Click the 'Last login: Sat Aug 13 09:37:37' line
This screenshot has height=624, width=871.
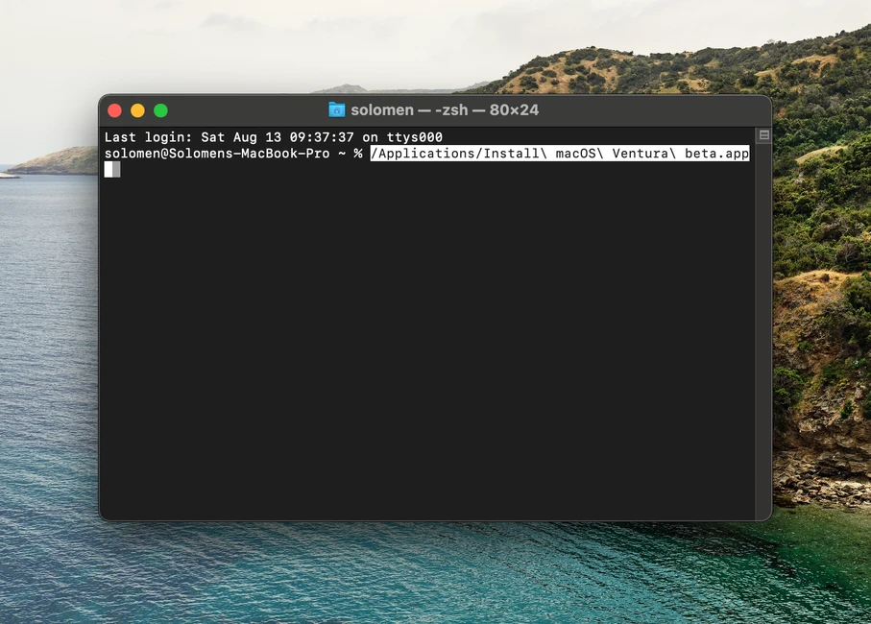pos(274,137)
